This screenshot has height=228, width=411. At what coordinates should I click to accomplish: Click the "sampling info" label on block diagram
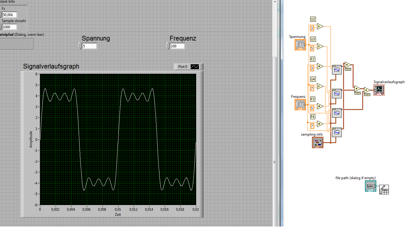click(312, 134)
